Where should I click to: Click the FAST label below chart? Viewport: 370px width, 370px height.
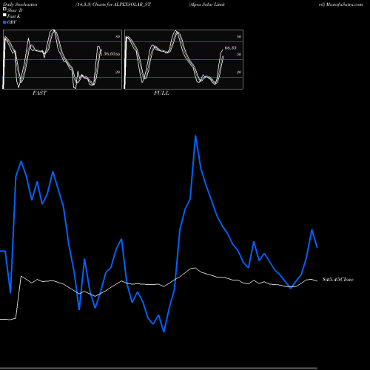[x=39, y=93]
